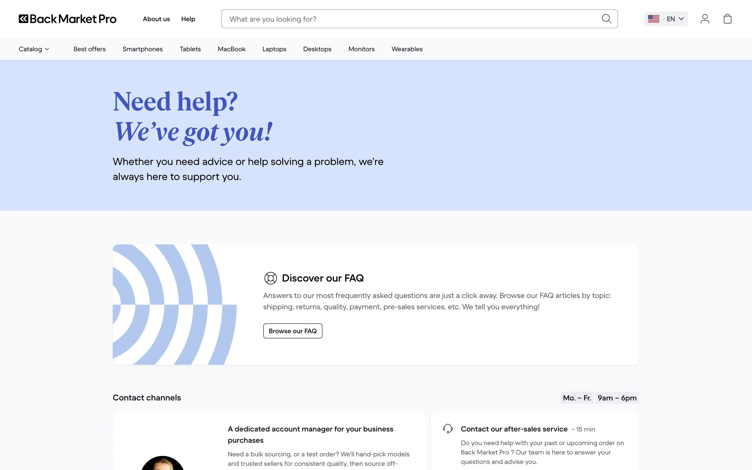The width and height of the screenshot is (752, 470).
Task: Select the Tablets category
Action: [190, 49]
